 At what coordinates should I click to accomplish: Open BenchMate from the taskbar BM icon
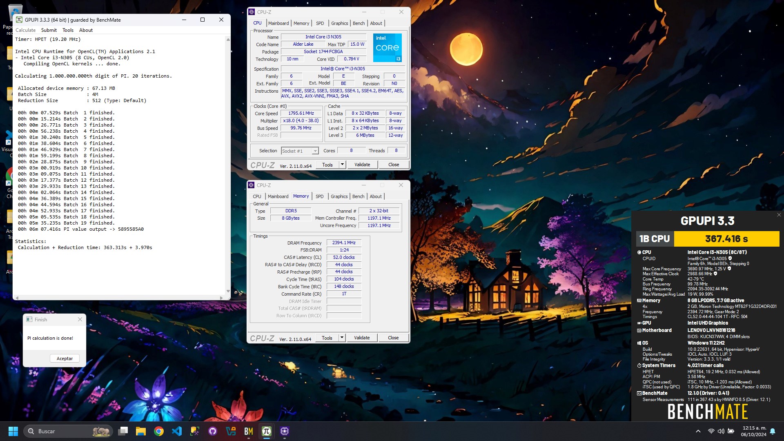pyautogui.click(x=249, y=431)
